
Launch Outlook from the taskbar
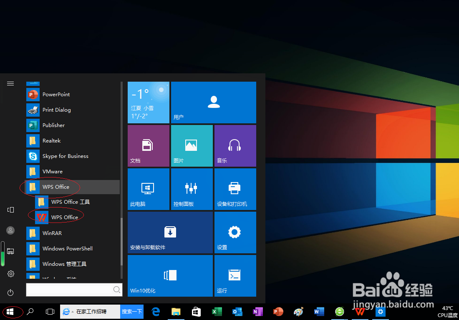(237, 312)
